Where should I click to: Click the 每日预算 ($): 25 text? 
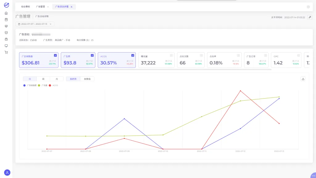[x=85, y=40]
